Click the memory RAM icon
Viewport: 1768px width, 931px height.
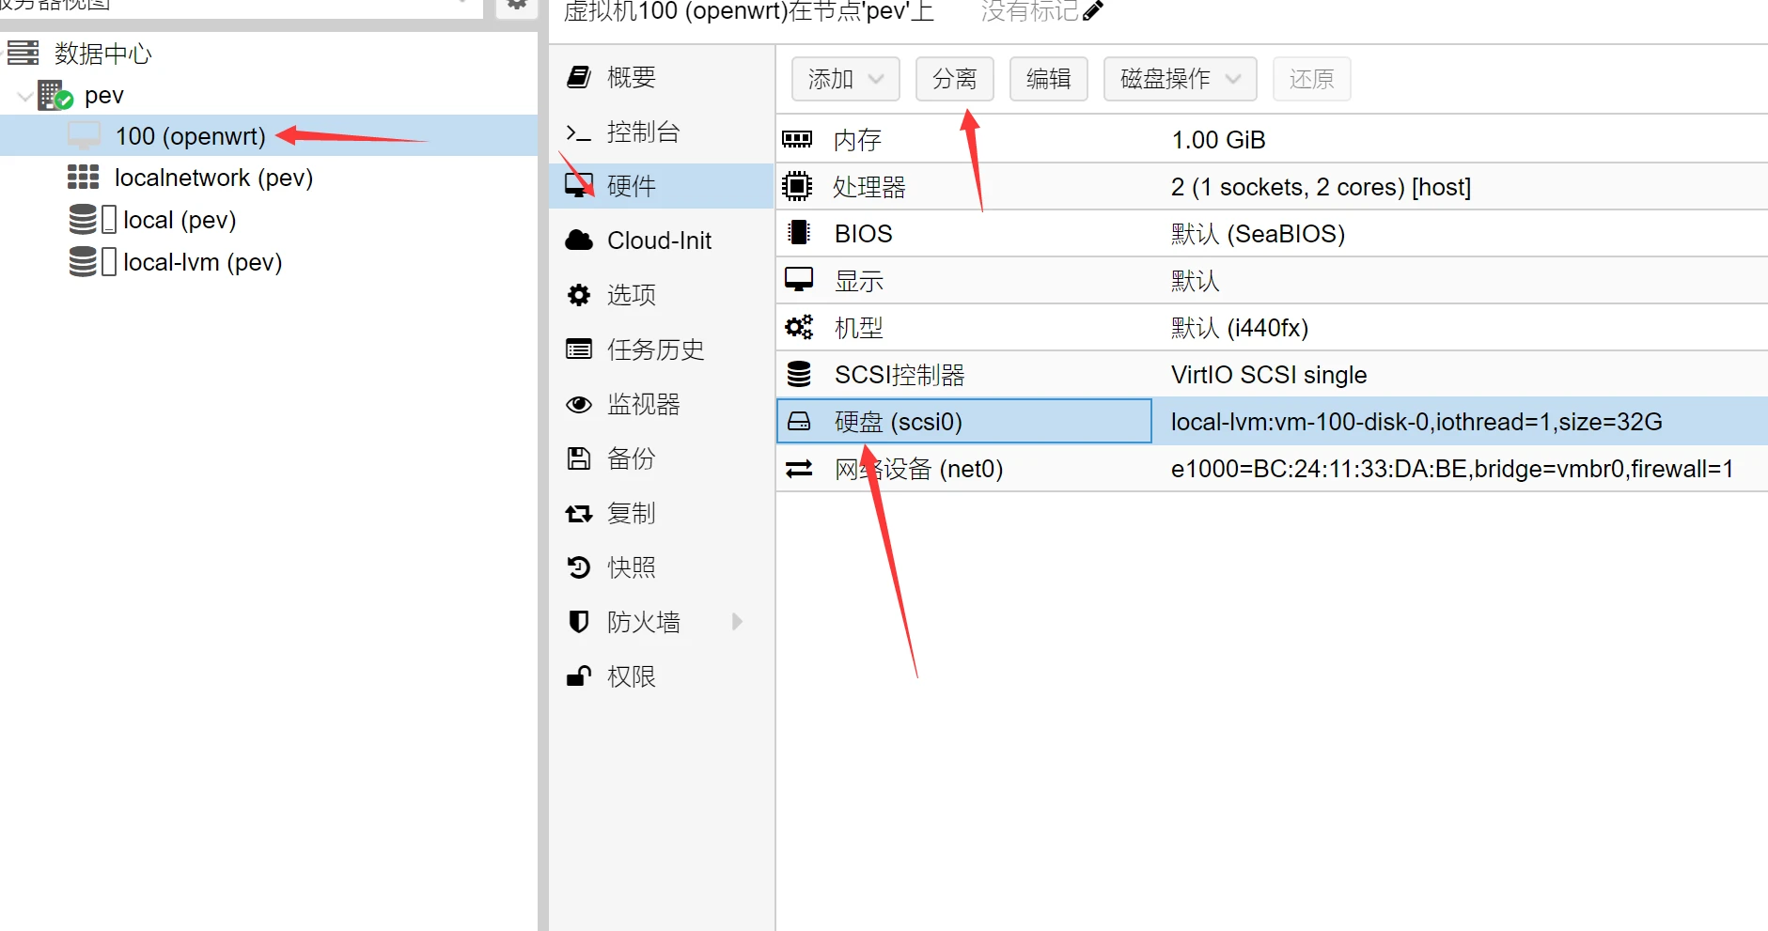click(797, 140)
